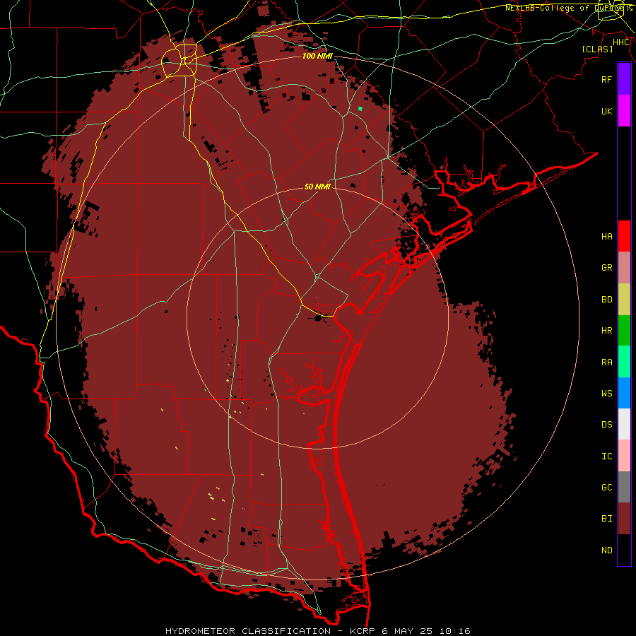Click the 'HHC' product label
636x636 pixels.
(x=621, y=42)
